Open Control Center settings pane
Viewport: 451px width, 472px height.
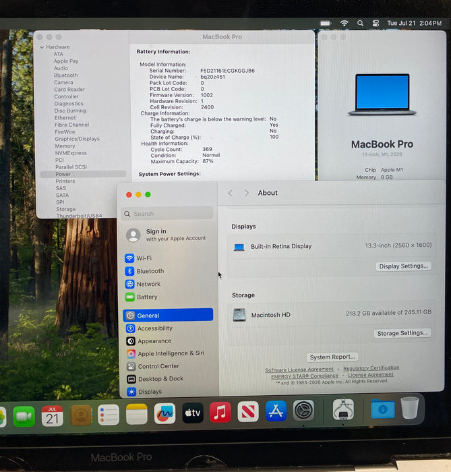click(168, 366)
